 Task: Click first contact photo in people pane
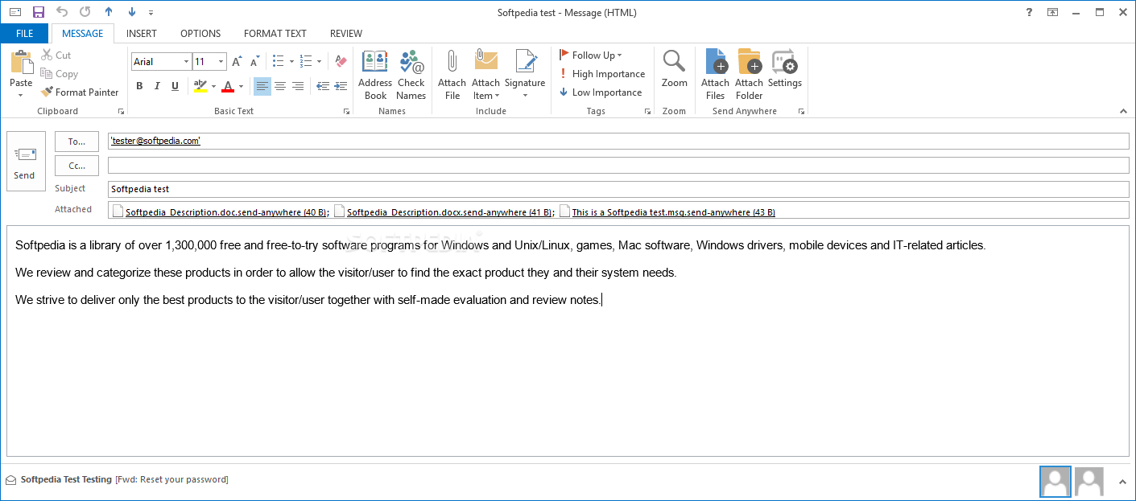(1055, 481)
